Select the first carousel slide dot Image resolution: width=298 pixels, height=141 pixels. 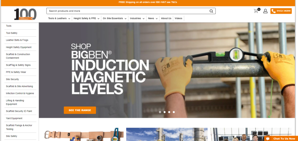click(160, 112)
